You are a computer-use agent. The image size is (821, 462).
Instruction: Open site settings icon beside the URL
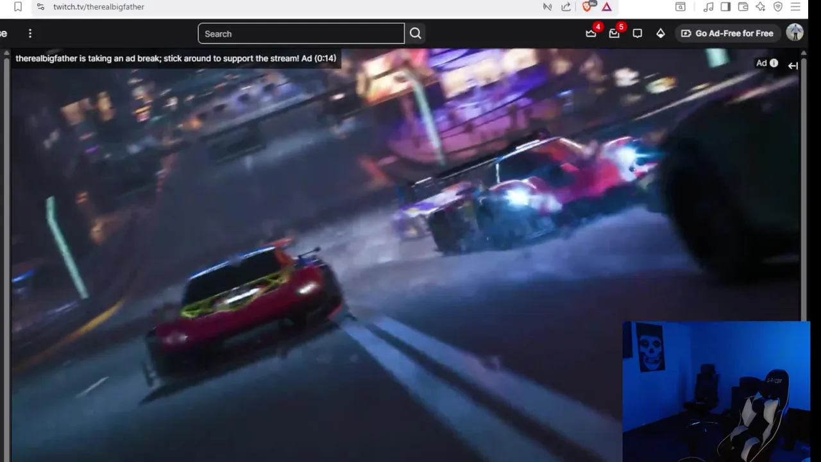pyautogui.click(x=40, y=6)
